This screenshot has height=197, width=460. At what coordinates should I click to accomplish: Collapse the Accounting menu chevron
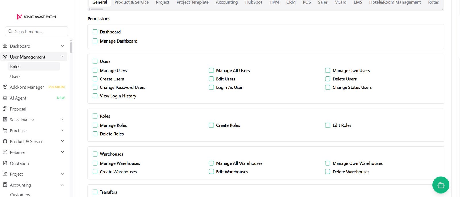pos(62,185)
